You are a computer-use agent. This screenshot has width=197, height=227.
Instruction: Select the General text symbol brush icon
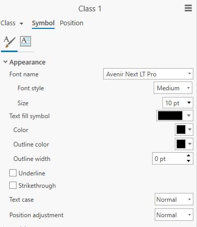pyautogui.click(x=9, y=42)
